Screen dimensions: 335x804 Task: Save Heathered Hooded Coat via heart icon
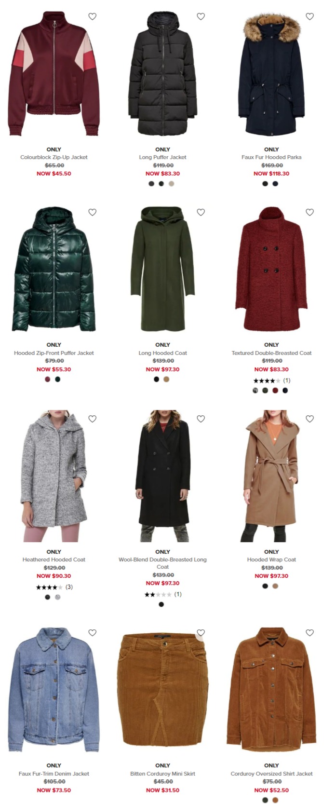pyautogui.click(x=93, y=419)
